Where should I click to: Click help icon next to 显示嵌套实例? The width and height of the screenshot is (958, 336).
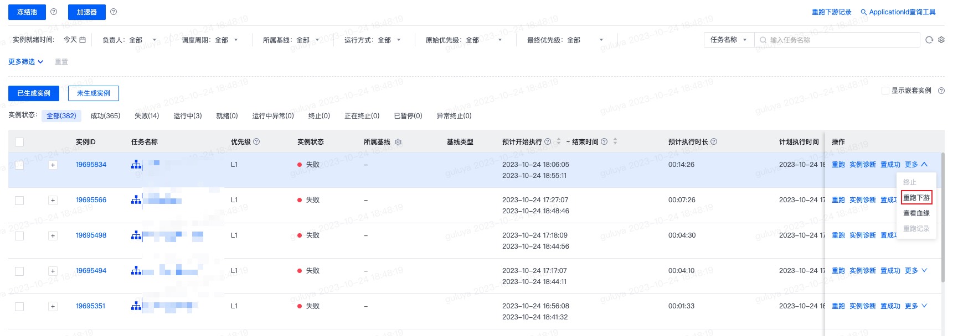941,91
